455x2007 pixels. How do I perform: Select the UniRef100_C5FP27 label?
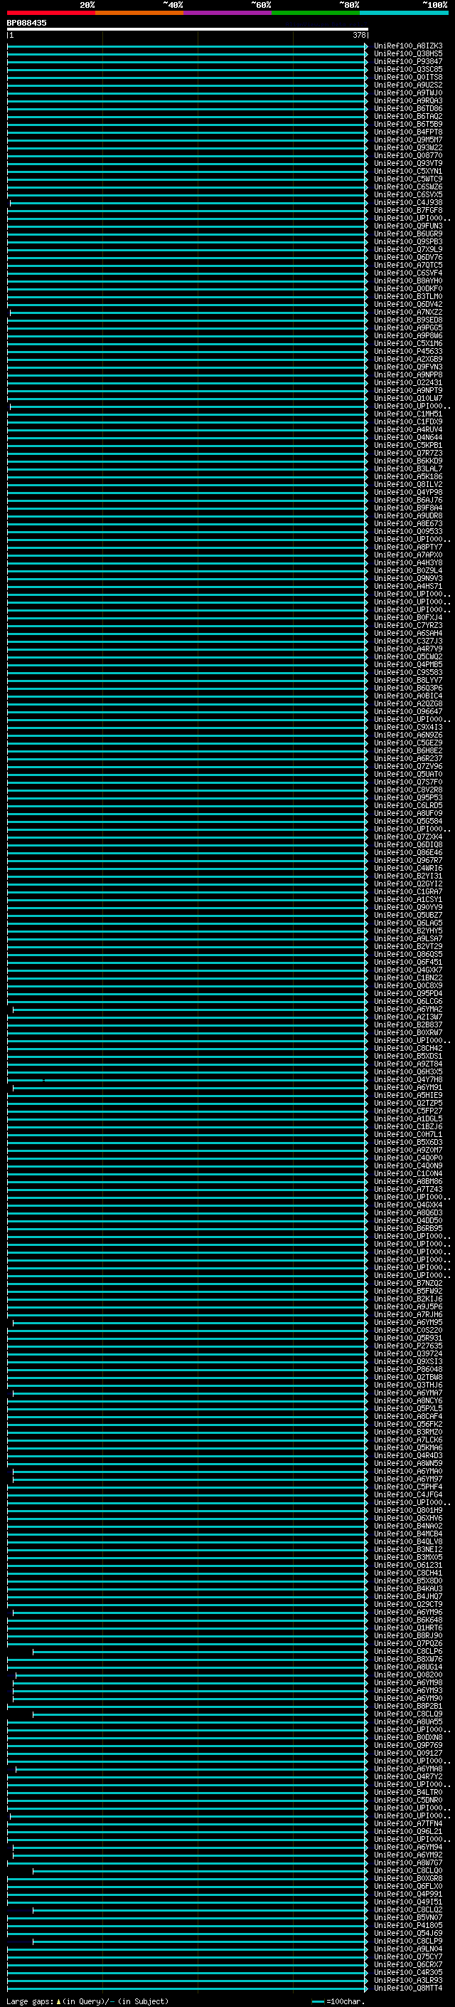click(408, 1111)
